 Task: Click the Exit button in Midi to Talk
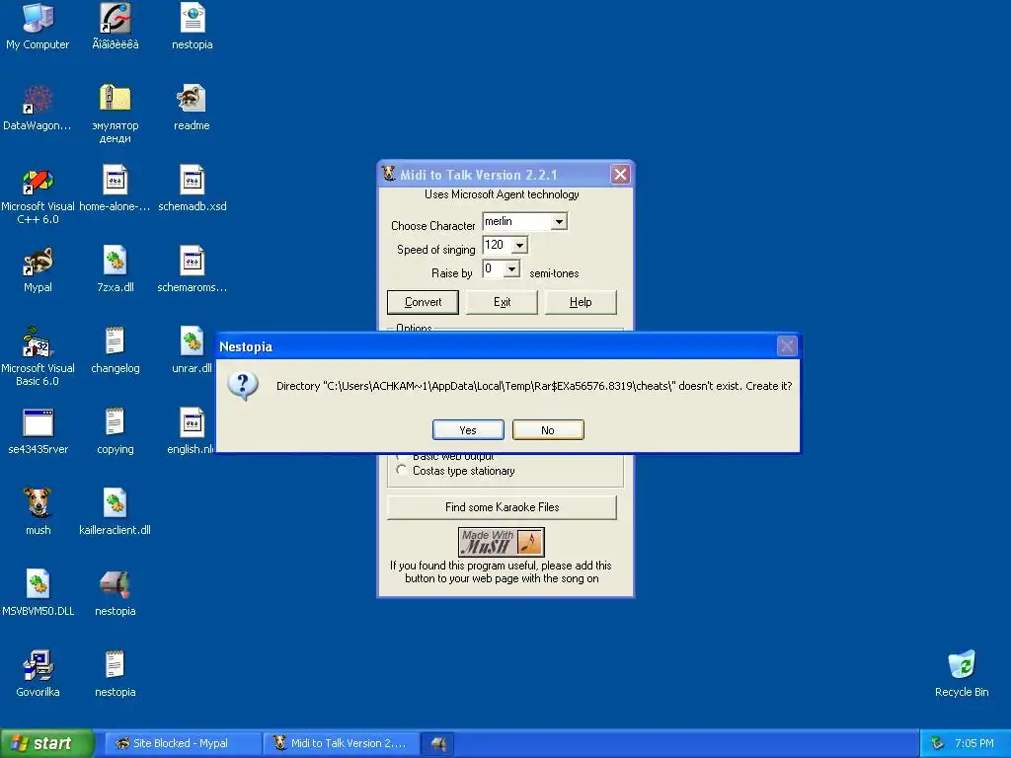[x=502, y=302]
